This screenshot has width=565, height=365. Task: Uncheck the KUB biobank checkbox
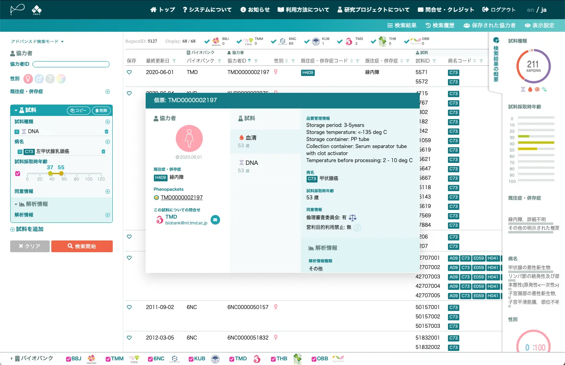[x=191, y=359]
